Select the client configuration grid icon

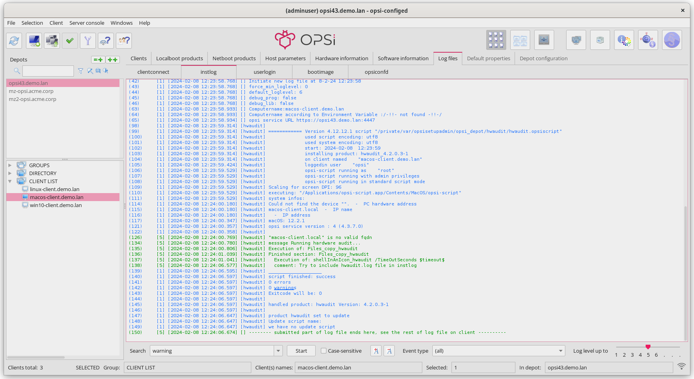coord(496,40)
